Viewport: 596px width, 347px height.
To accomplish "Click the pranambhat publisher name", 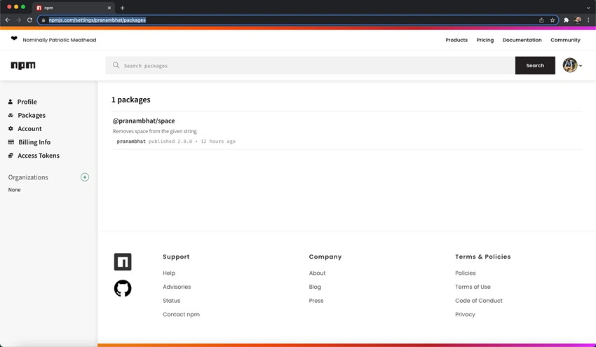I will pyautogui.click(x=131, y=142).
